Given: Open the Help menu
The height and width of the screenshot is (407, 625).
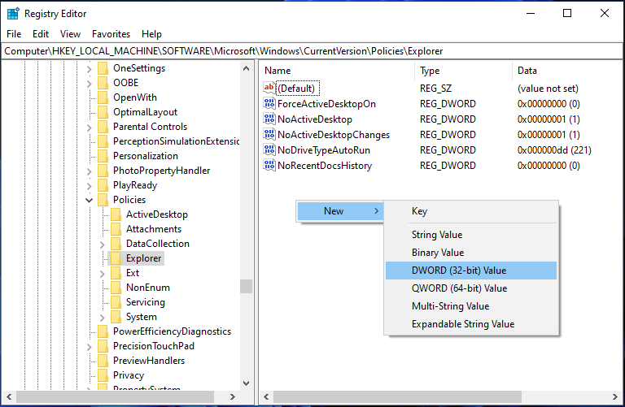Looking at the screenshot, I should point(151,34).
